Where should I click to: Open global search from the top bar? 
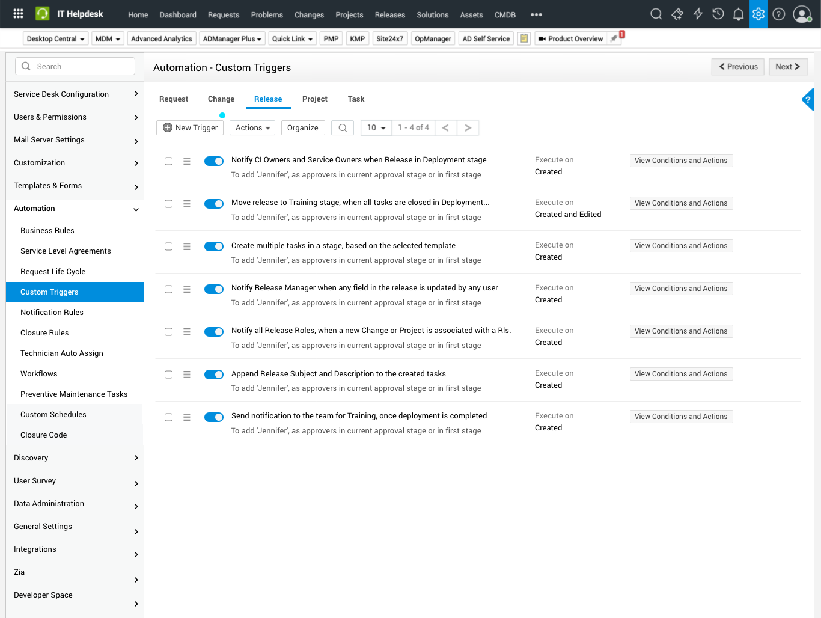[656, 13]
